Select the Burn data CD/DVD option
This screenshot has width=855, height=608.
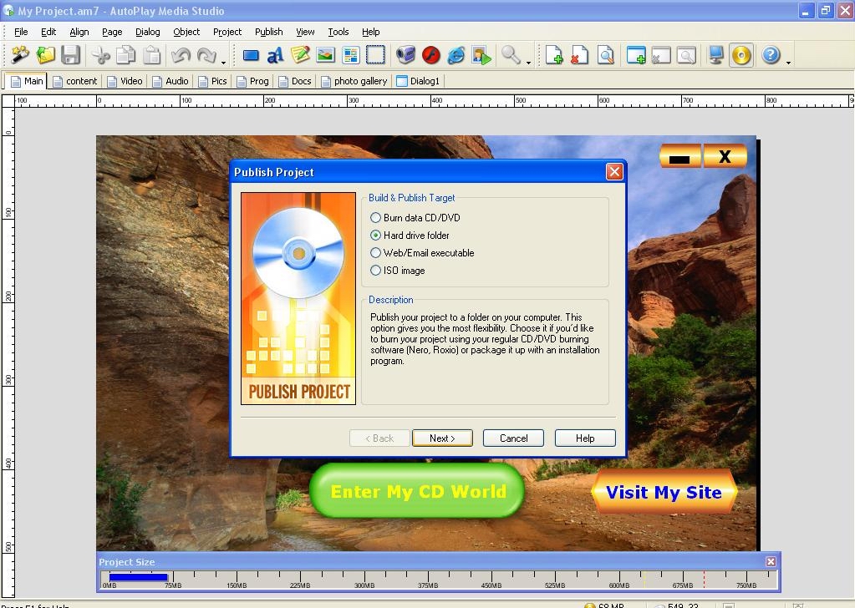(x=376, y=218)
